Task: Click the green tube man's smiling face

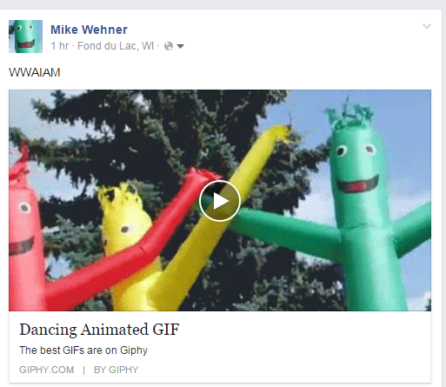Action: tap(357, 167)
